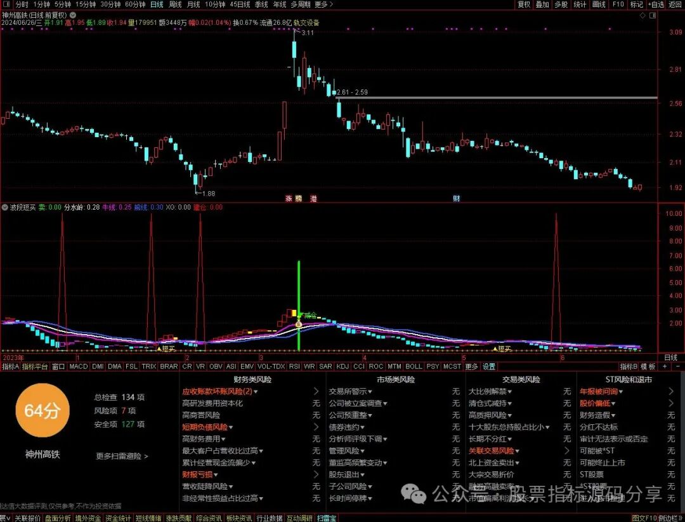Toggle 多周期 multi-period view
Image resolution: width=685 pixels, height=522 pixels.
tap(301, 4)
